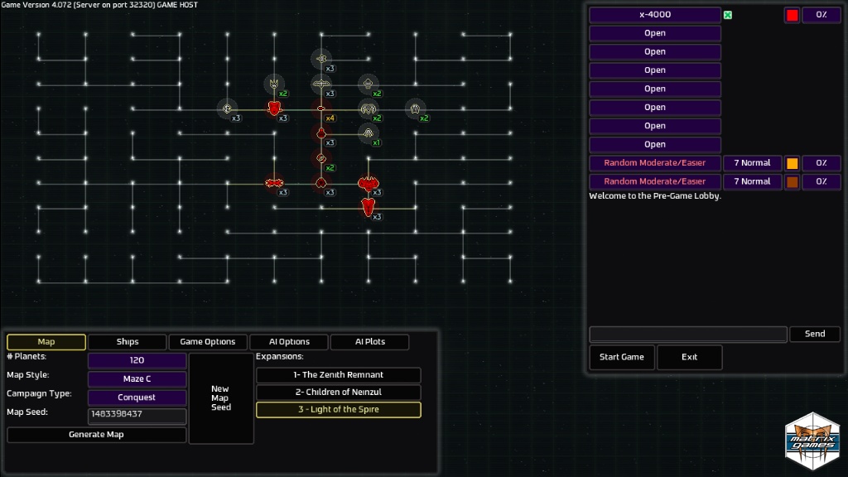Viewport: 848px width, 477px height.
Task: Click the red shield icon left of the x4 planet
Action: (x=274, y=108)
